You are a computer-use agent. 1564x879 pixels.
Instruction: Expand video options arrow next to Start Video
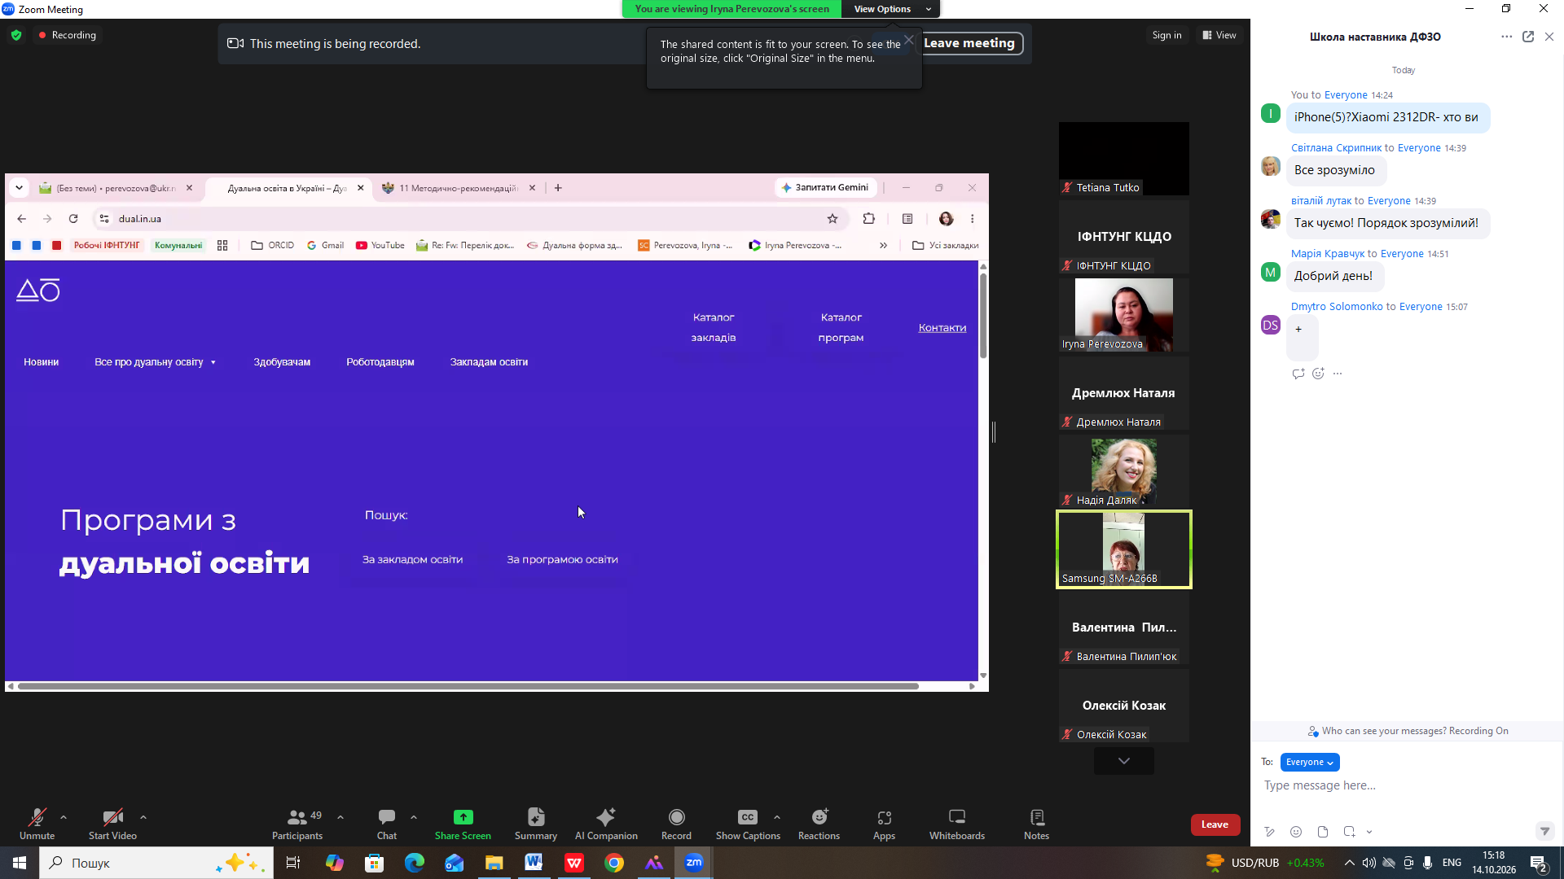(x=143, y=817)
